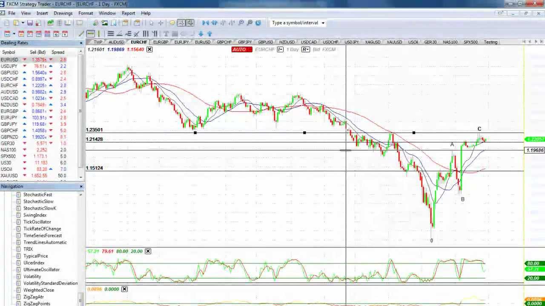The width and height of the screenshot is (545, 306).
Task: Select the parallel horizontal lines tool
Action: tap(111, 34)
